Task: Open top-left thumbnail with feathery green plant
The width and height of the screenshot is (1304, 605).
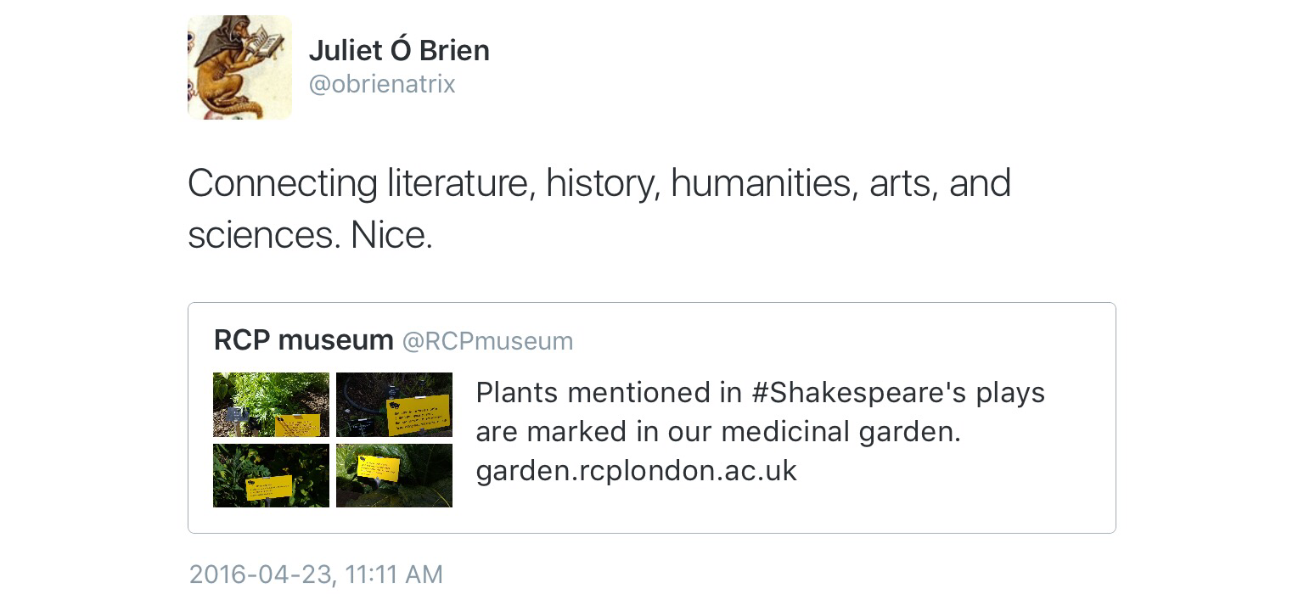Action: [271, 405]
